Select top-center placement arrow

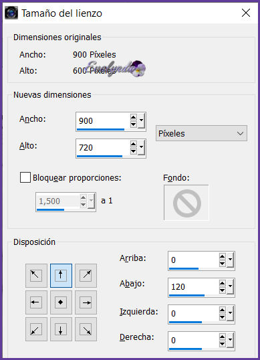click(61, 276)
